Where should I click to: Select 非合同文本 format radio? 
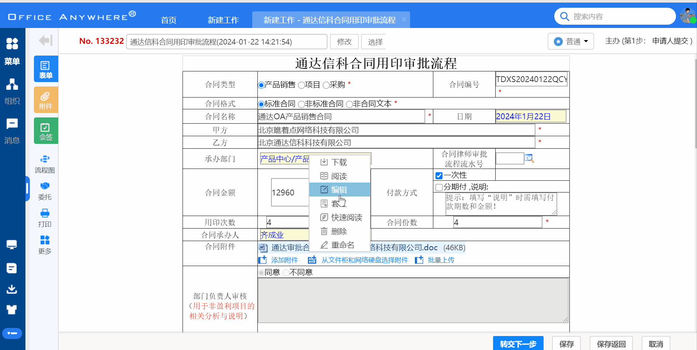tap(350, 104)
